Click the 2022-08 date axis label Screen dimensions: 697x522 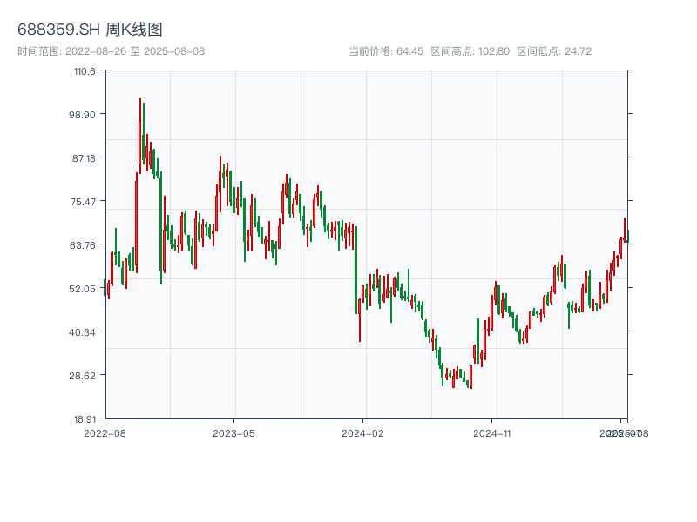coord(105,432)
